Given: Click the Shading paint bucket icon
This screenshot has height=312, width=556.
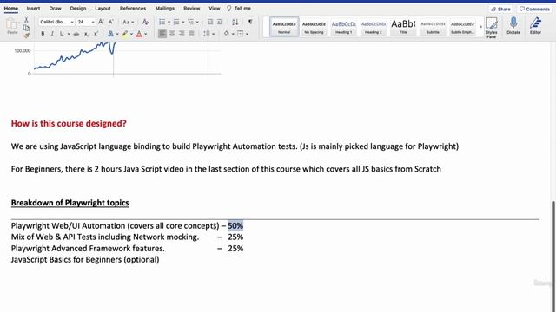Looking at the screenshot, I should pyautogui.click(x=226, y=34).
